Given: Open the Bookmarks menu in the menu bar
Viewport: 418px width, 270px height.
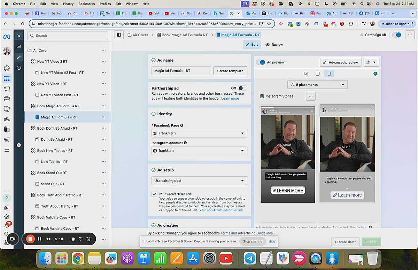Looking at the screenshot, I should pos(86,3).
